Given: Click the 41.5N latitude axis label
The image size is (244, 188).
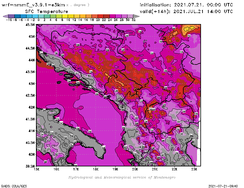Looking at the screenshot, I should 30,119.
